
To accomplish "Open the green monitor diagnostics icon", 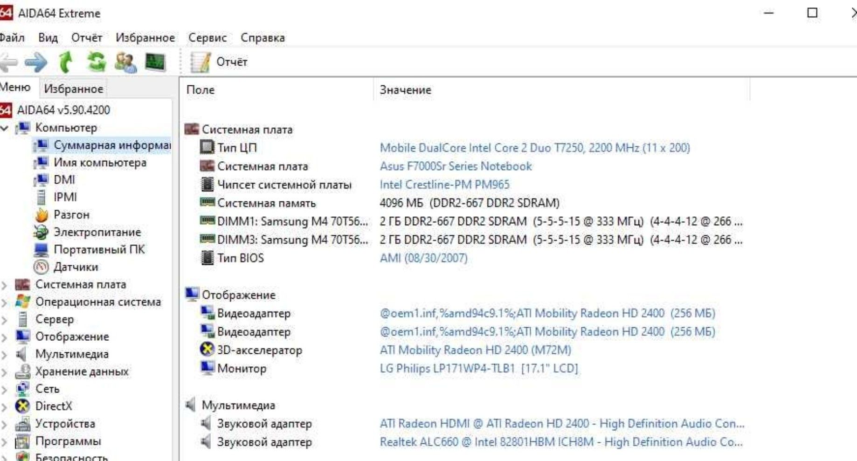I will click(155, 62).
